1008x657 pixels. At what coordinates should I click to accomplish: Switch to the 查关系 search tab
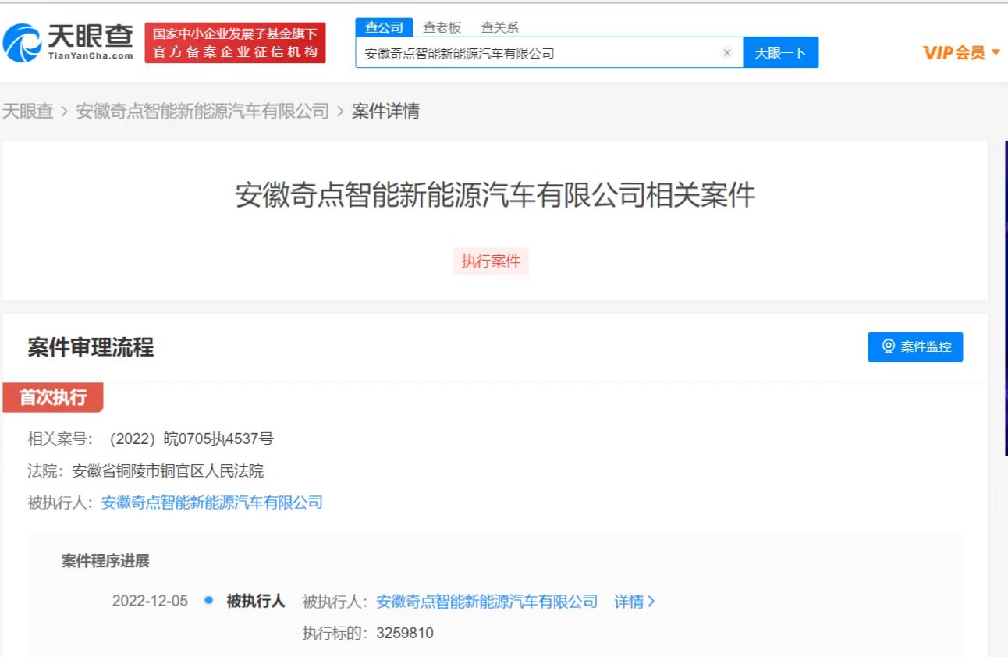tap(500, 27)
